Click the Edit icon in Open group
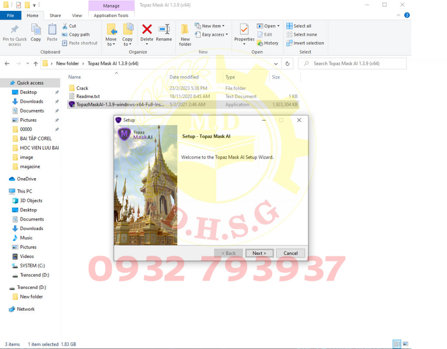The image size is (447, 349). pos(260,34)
